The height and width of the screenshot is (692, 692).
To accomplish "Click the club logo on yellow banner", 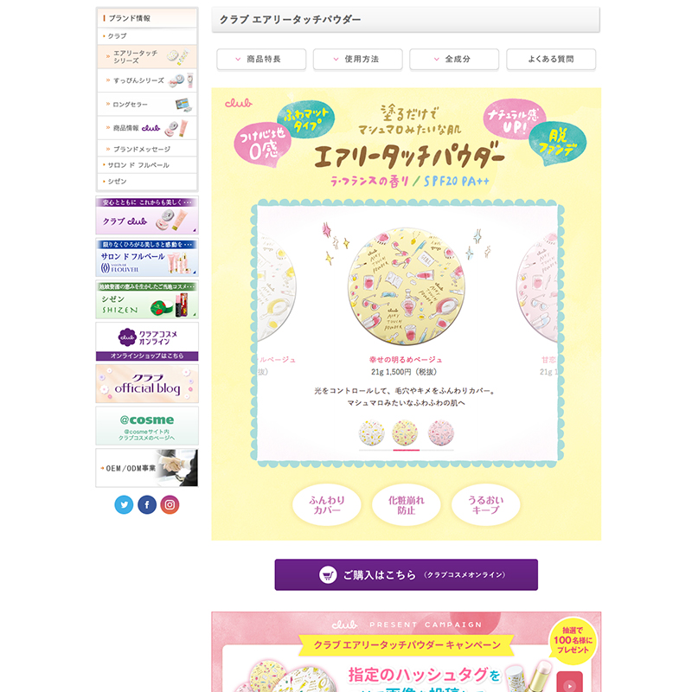I will 239,103.
